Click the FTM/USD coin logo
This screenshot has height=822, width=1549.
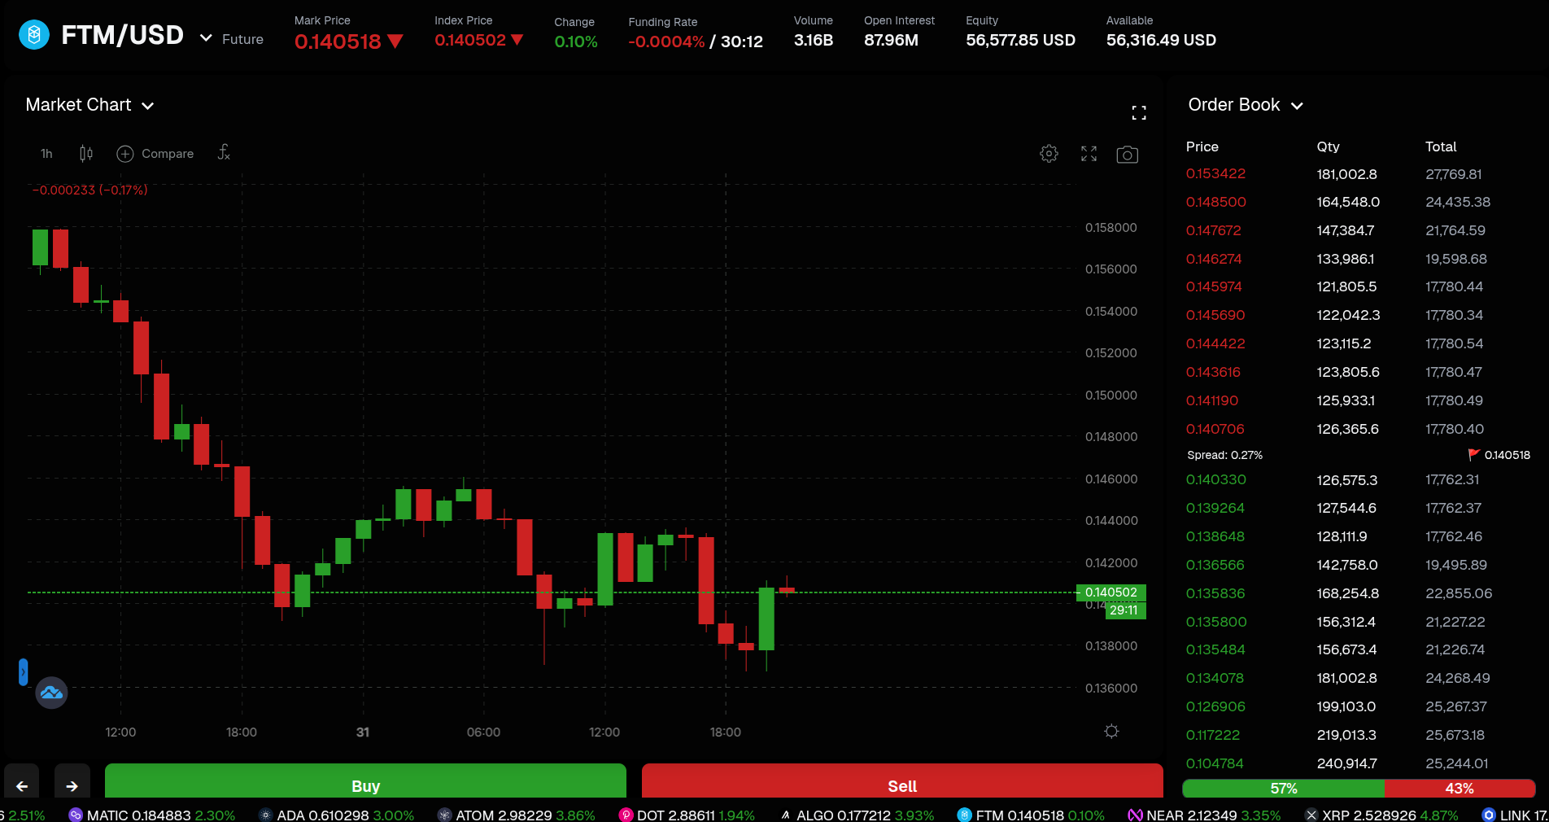pyautogui.click(x=33, y=34)
